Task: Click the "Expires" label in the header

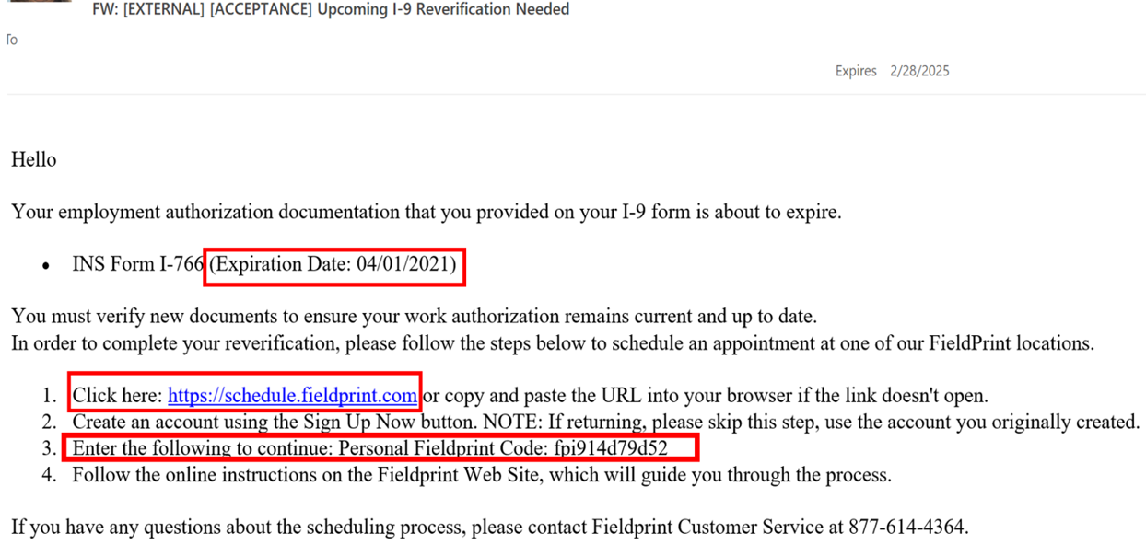Action: [x=856, y=71]
